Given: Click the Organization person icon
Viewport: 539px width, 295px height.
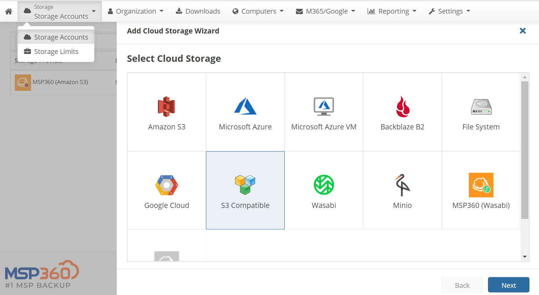Looking at the screenshot, I should [x=111, y=11].
